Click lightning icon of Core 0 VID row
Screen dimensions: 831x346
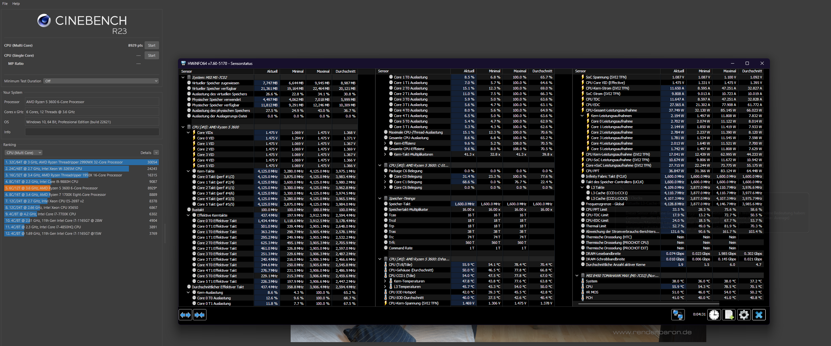click(194, 138)
